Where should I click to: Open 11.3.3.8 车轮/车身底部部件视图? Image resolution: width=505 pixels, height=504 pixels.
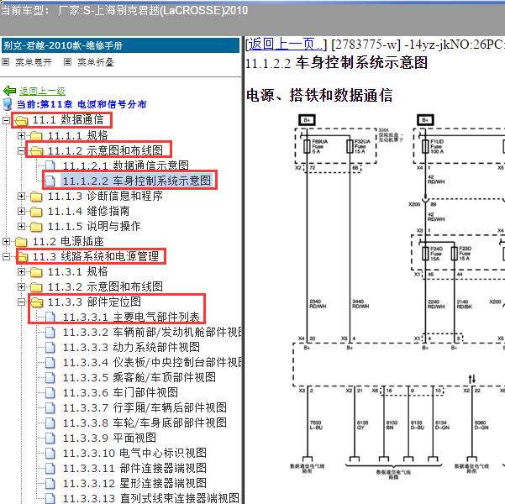click(145, 423)
